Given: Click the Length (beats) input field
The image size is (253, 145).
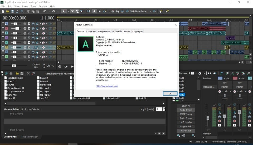Looking at the screenshot, I should tap(159, 109).
